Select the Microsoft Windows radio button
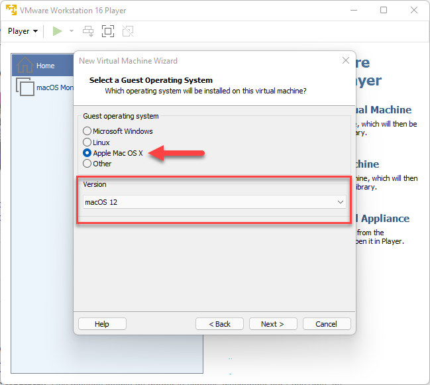 [x=87, y=131]
